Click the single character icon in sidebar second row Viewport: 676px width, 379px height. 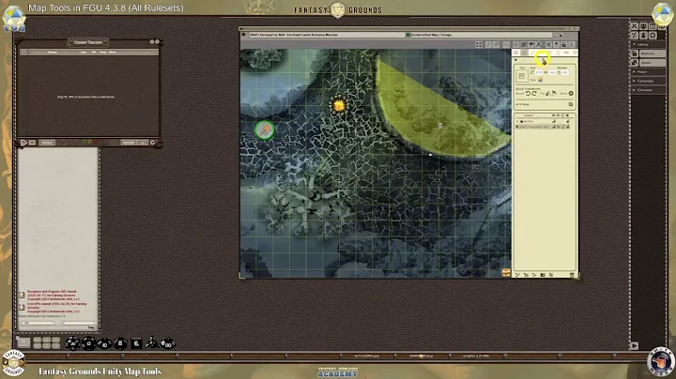tap(644, 36)
